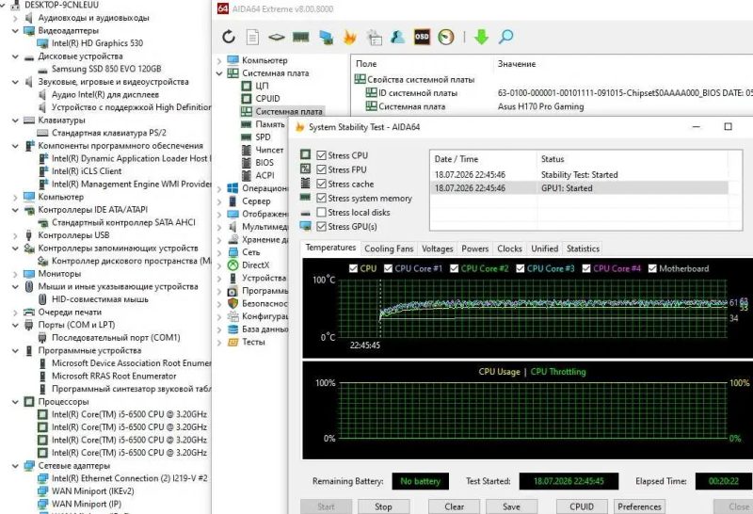Toggle CPU graph line checkbox
Screen dimensions: 753x514
pyautogui.click(x=354, y=268)
